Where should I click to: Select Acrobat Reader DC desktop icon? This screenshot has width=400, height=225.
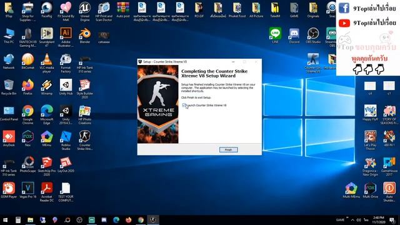[47, 192]
